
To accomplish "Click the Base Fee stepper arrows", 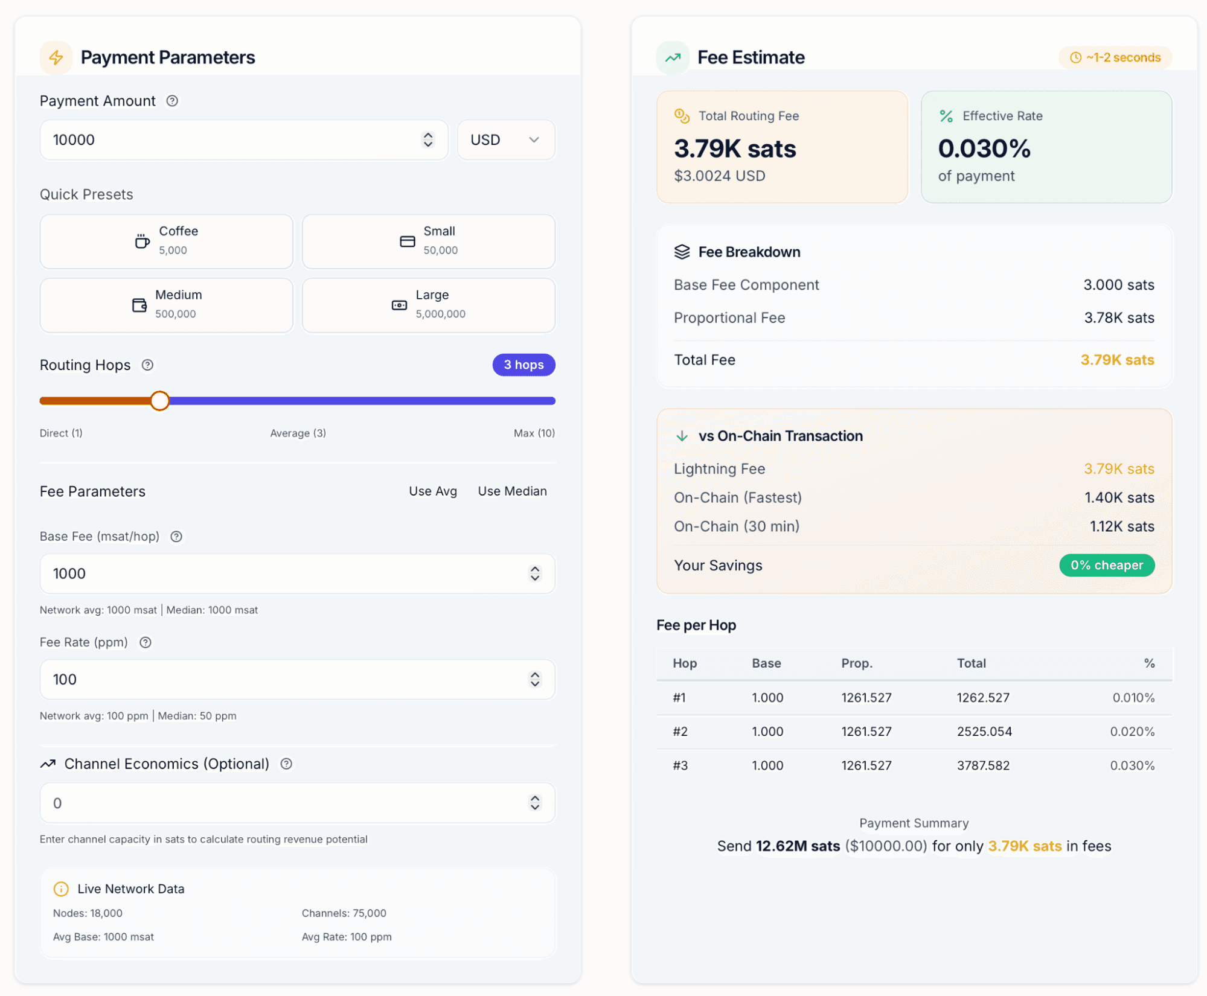I will (x=535, y=574).
